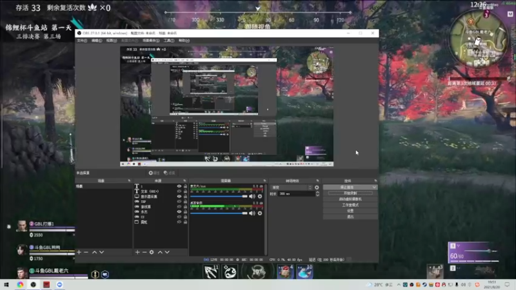This screenshot has width=516, height=290.
Task: Open desktop audio settings gear
Action: tap(260, 213)
